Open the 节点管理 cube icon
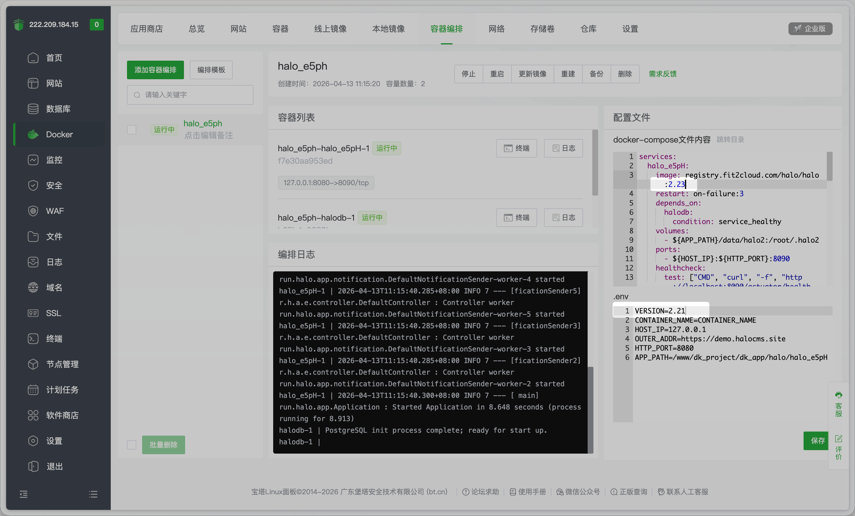Viewport: 855px width, 516px height. pos(33,364)
